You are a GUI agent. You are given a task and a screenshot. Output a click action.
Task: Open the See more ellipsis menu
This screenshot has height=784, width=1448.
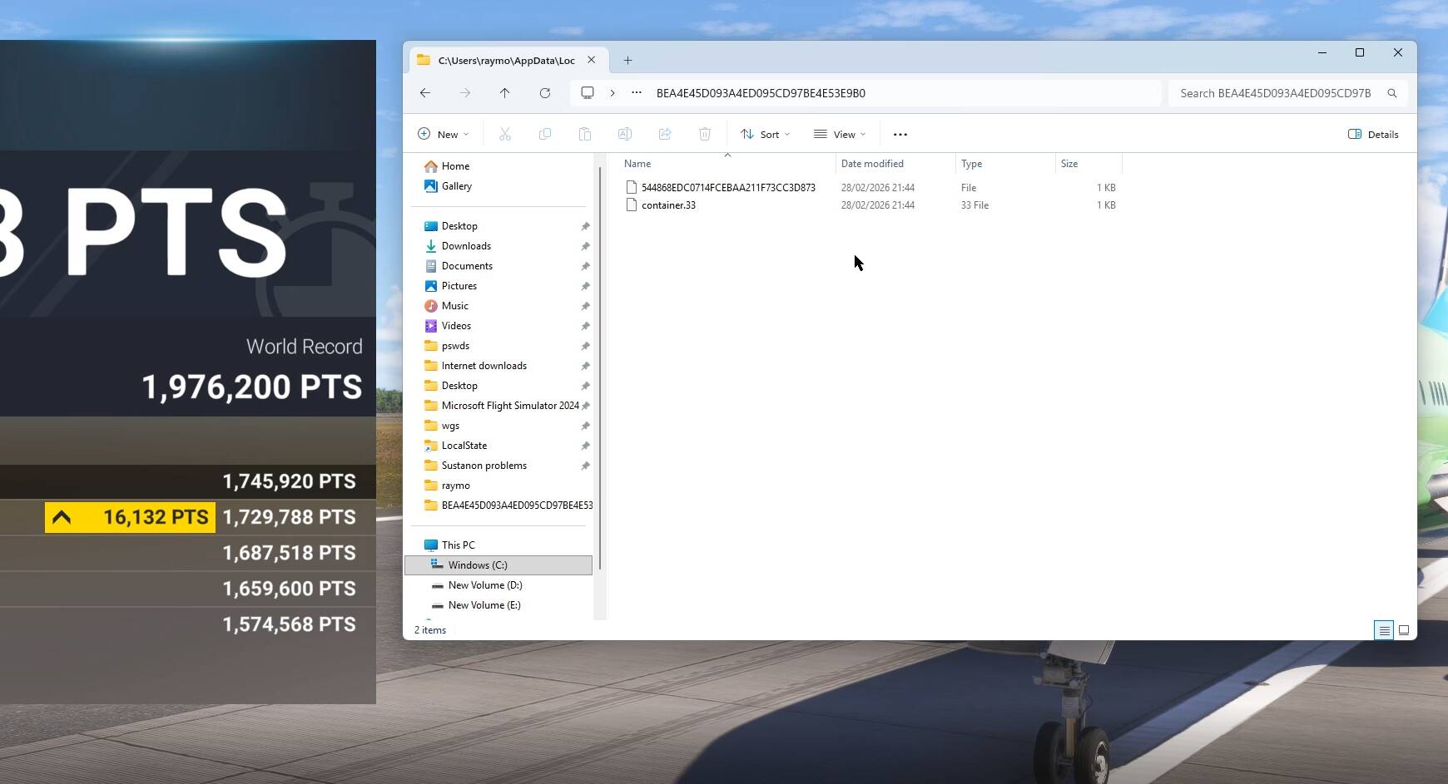pyautogui.click(x=900, y=134)
